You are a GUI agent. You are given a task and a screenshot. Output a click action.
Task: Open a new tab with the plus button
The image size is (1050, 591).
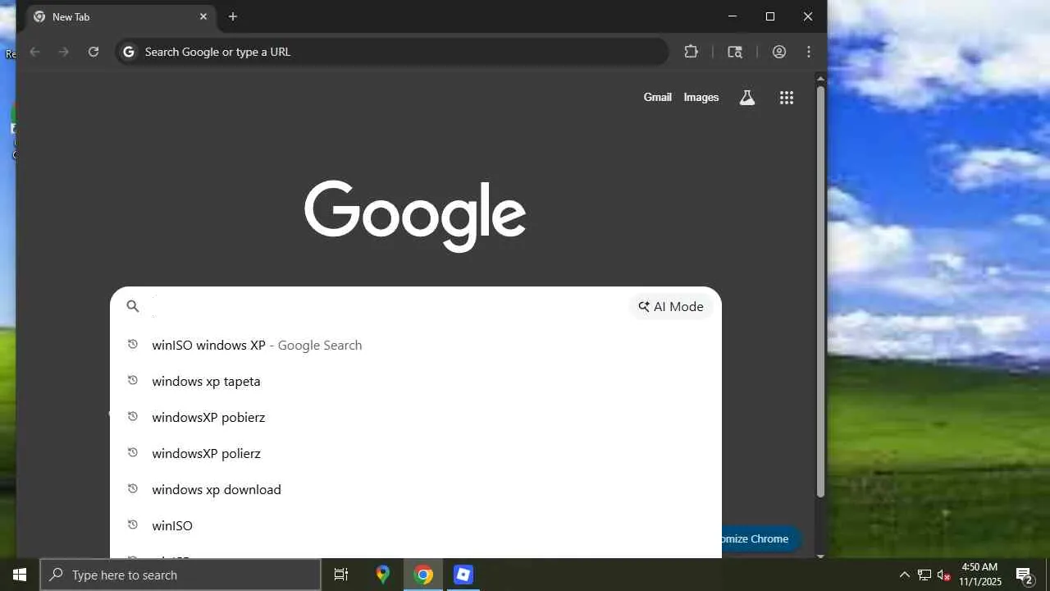pyautogui.click(x=233, y=16)
